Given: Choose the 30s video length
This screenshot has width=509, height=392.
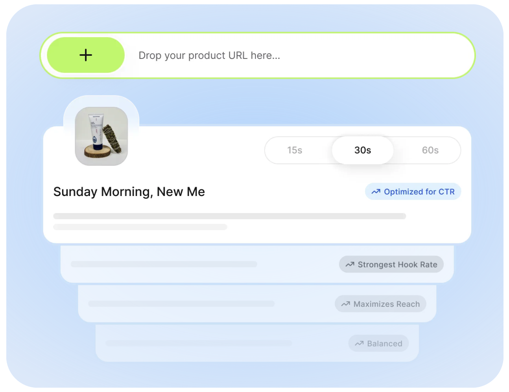Looking at the screenshot, I should pyautogui.click(x=362, y=150).
